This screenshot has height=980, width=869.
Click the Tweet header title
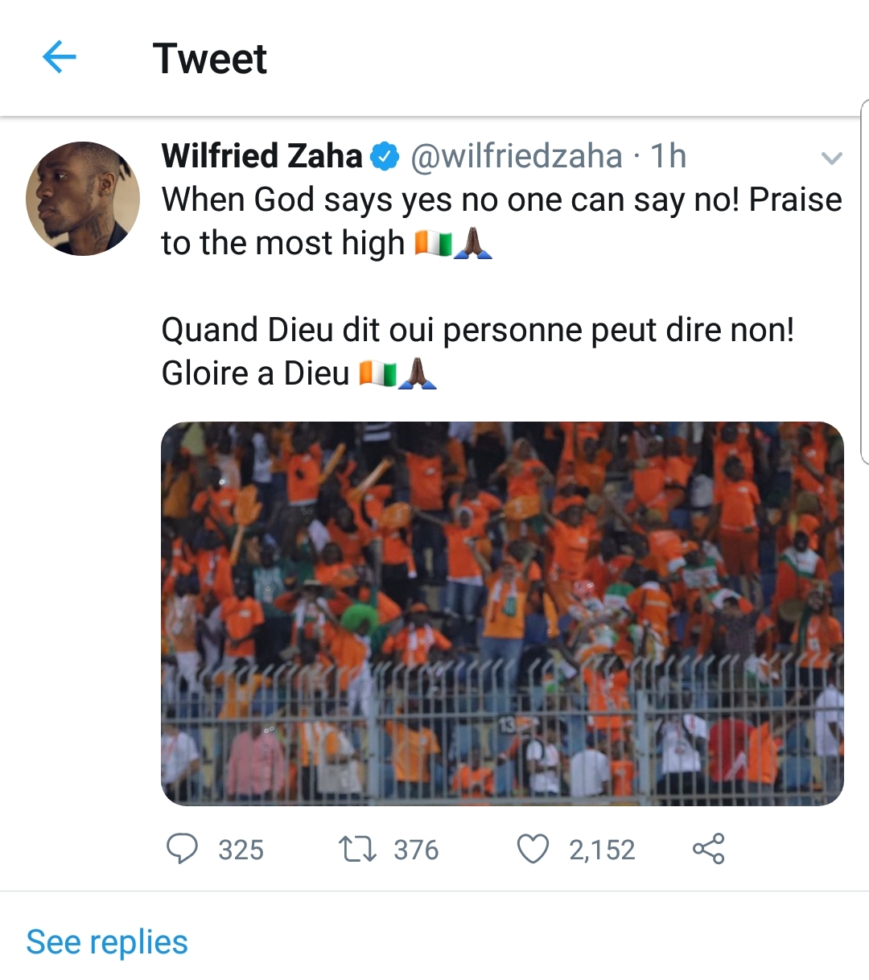click(209, 59)
